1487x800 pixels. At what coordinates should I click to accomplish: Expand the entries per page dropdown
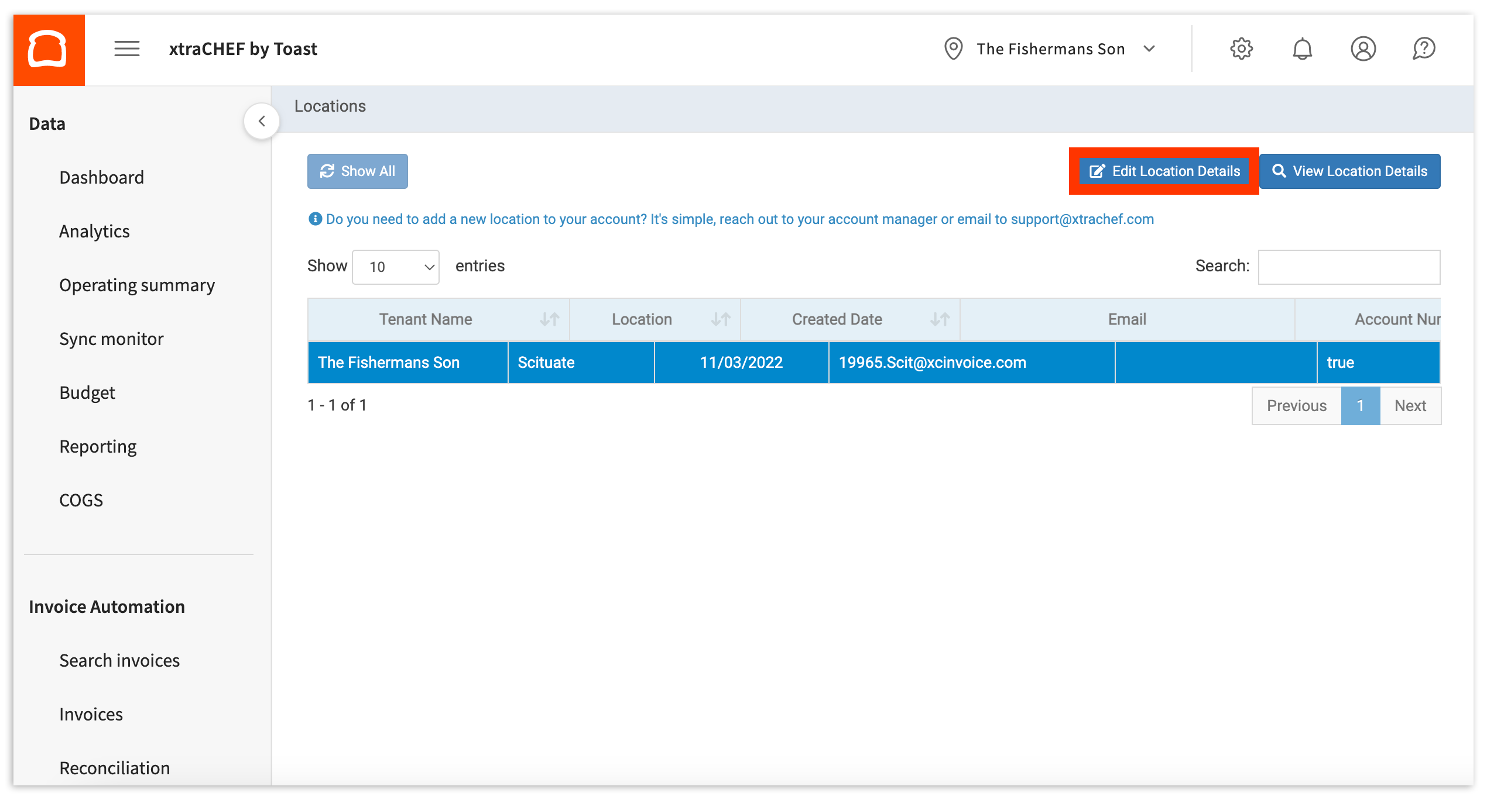tap(395, 266)
